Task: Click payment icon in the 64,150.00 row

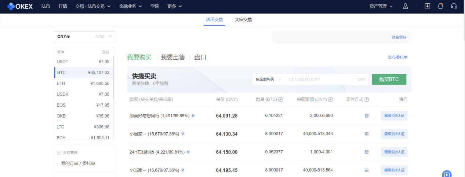Action: [367, 152]
